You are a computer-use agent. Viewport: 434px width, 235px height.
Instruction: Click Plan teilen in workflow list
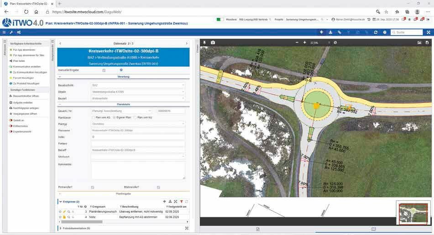pos(19,61)
